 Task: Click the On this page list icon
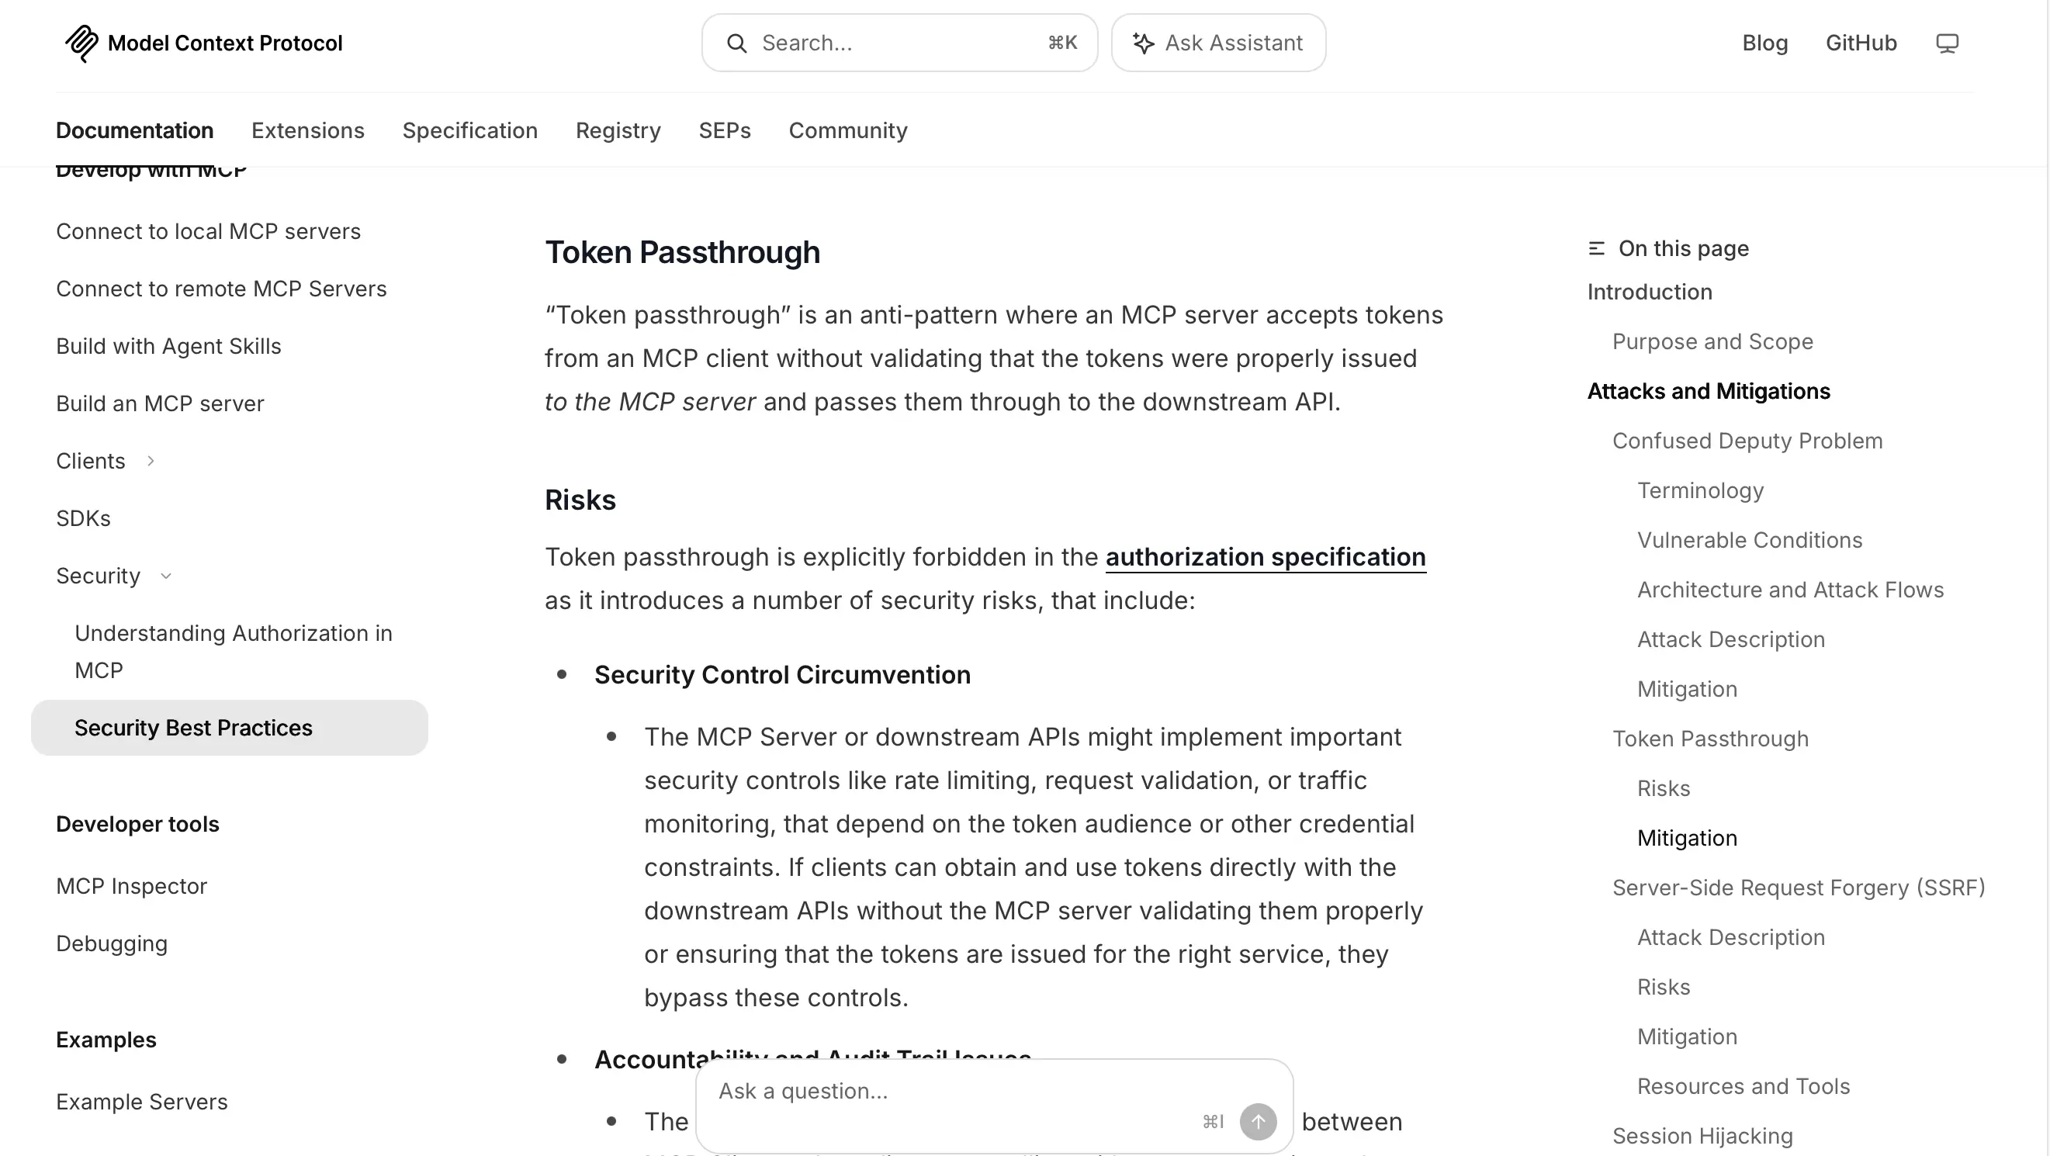[x=1596, y=248]
